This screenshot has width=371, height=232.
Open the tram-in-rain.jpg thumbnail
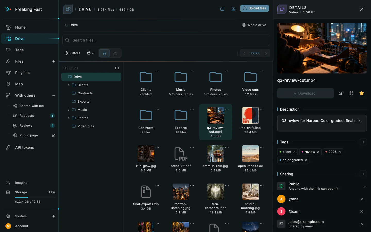(x=216, y=154)
